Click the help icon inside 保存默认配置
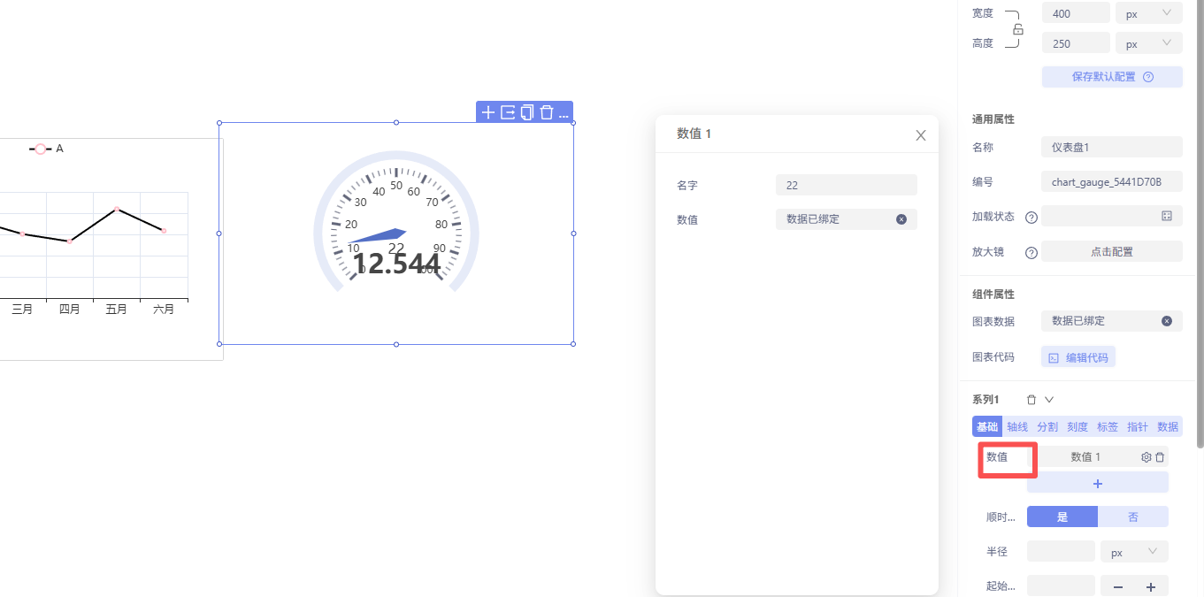1204x597 pixels. pos(1148,77)
